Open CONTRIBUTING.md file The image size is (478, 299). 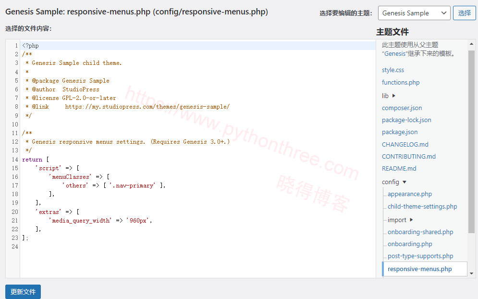409,157
